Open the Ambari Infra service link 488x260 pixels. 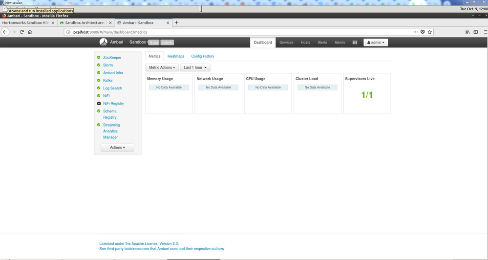click(x=113, y=73)
